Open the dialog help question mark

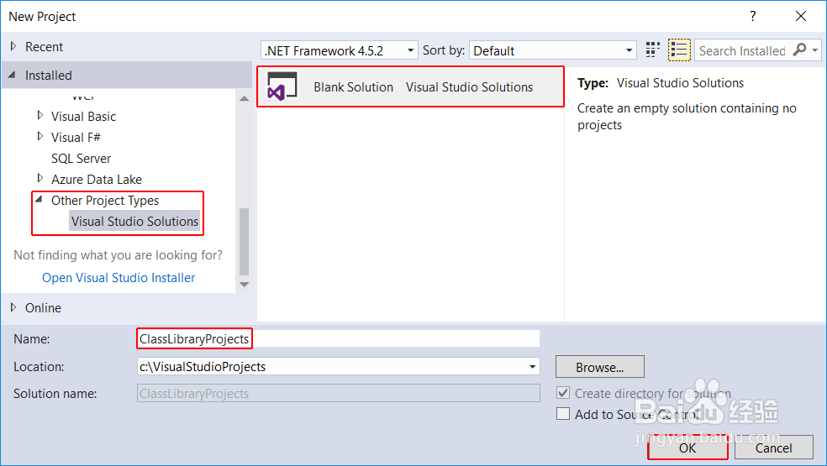click(753, 16)
